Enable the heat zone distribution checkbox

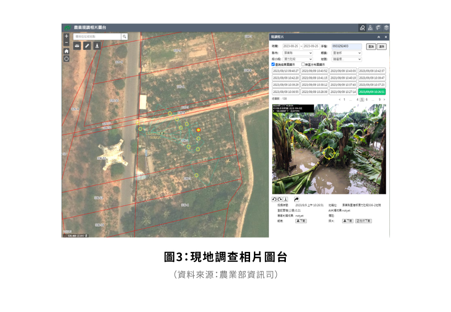click(303, 64)
